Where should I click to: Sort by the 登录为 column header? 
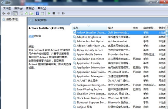(x=161, y=28)
